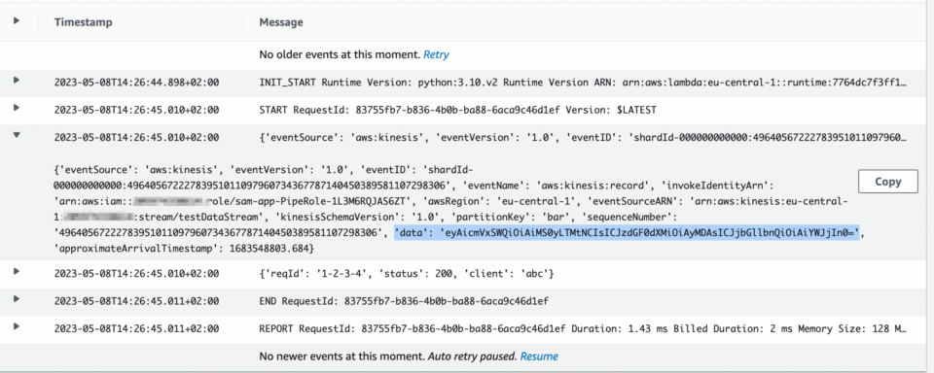Image resolution: width=934 pixels, height=373 pixels.
Task: Click the END RequestId message text
Action: [x=404, y=301]
